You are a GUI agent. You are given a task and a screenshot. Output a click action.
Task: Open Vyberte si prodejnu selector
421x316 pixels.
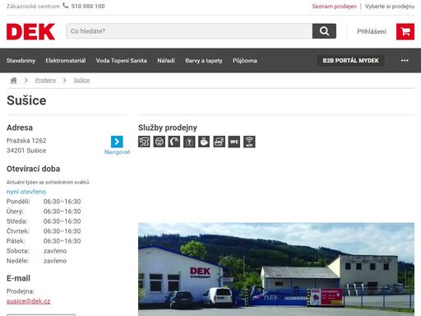pos(390,6)
